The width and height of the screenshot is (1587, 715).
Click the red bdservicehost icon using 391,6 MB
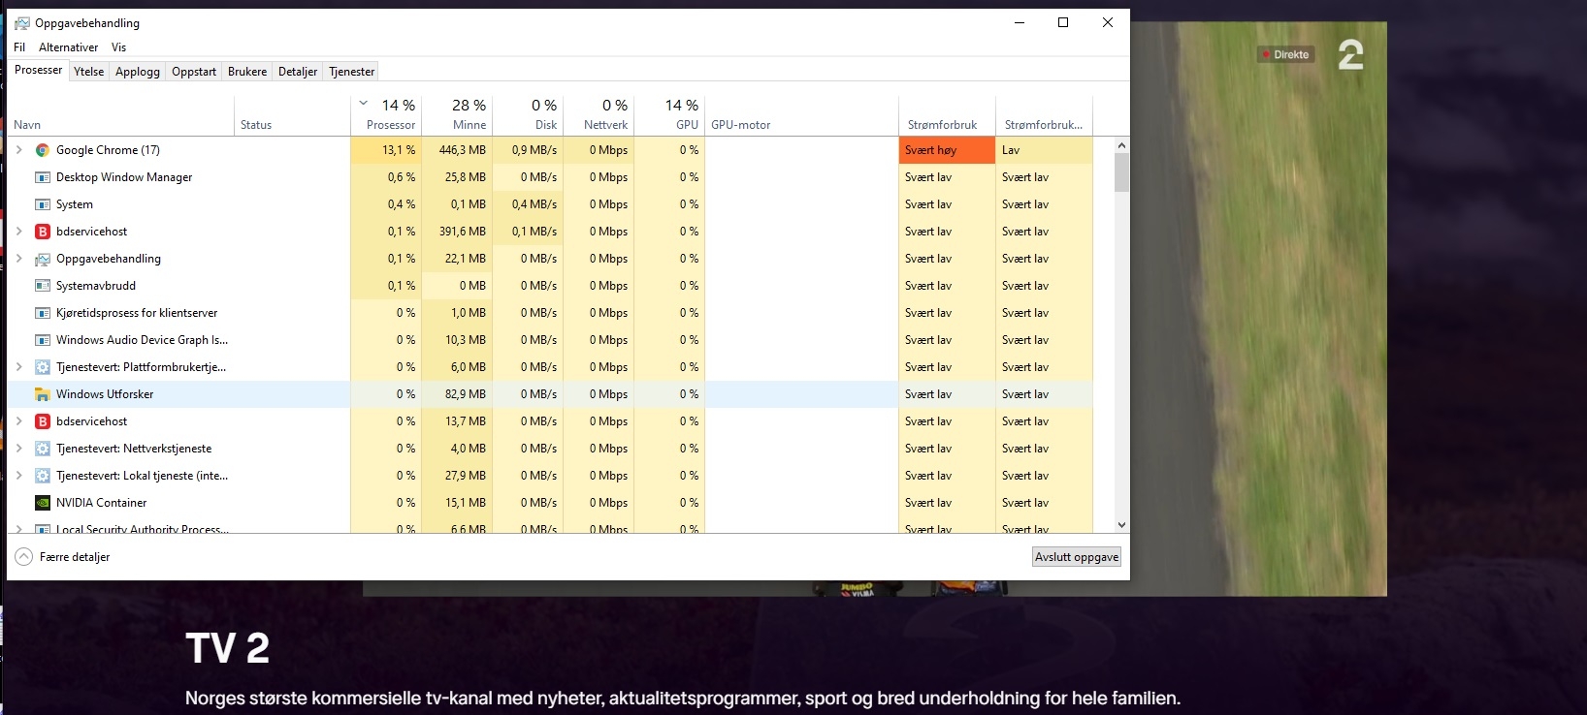(43, 232)
